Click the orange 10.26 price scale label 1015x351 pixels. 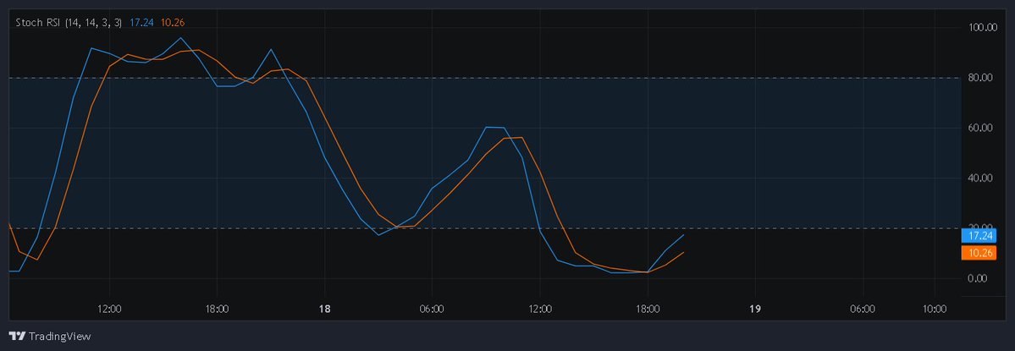[978, 253]
